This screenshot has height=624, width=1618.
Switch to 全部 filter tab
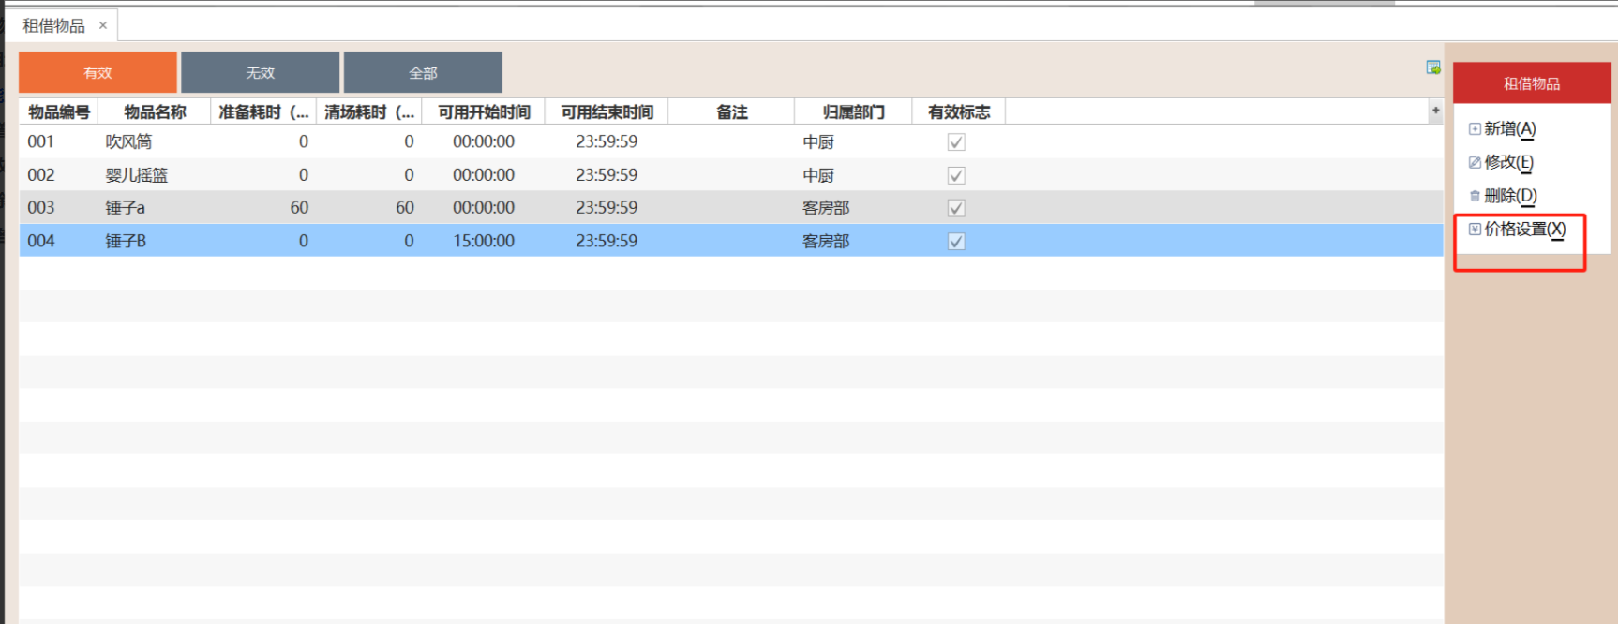tap(423, 72)
